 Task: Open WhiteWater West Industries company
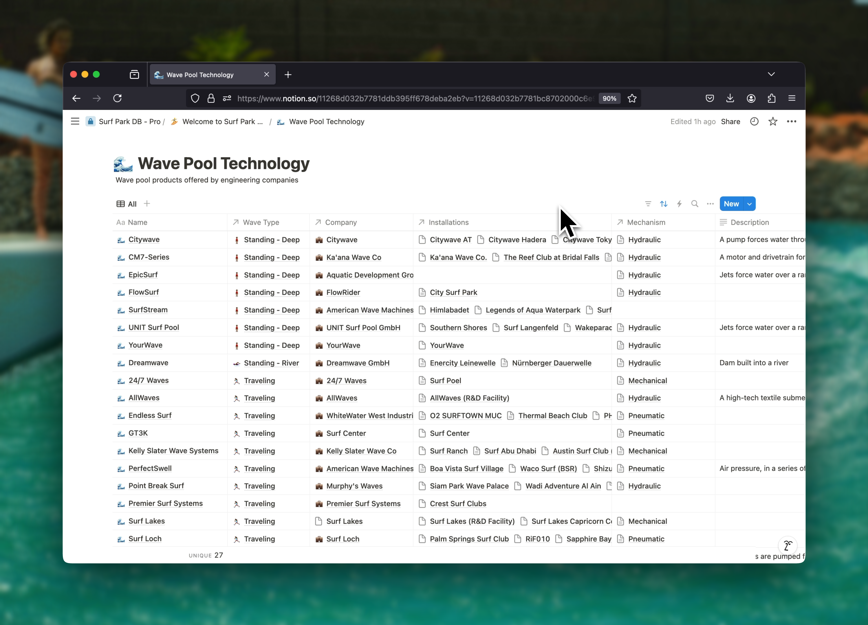(370, 416)
